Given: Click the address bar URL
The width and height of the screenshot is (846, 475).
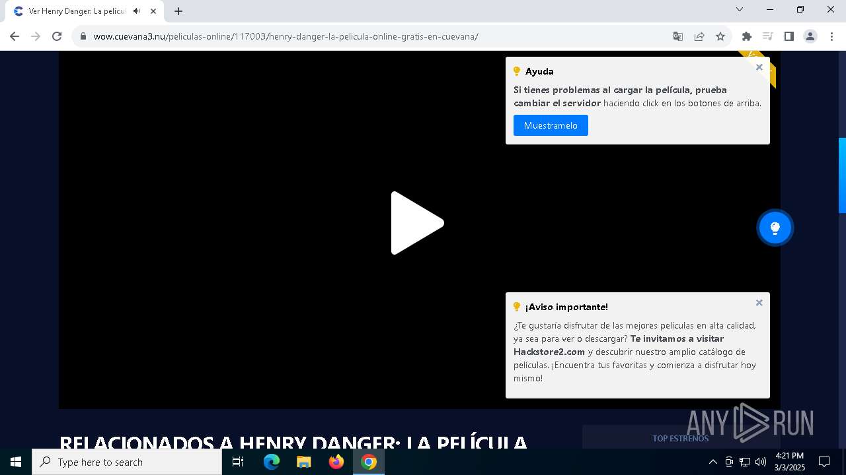Looking at the screenshot, I should [286, 36].
